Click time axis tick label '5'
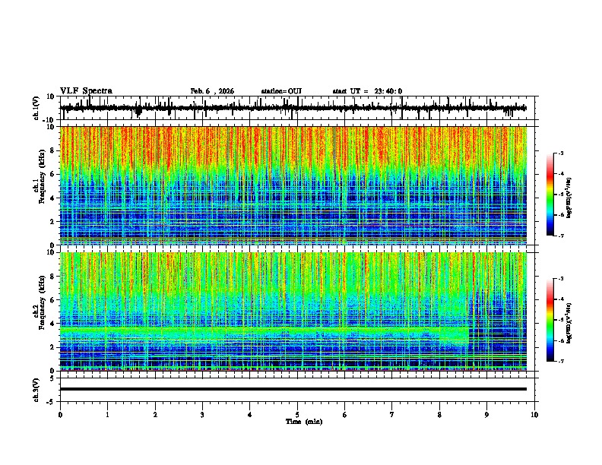This screenshot has height=465, width=602. (297, 415)
